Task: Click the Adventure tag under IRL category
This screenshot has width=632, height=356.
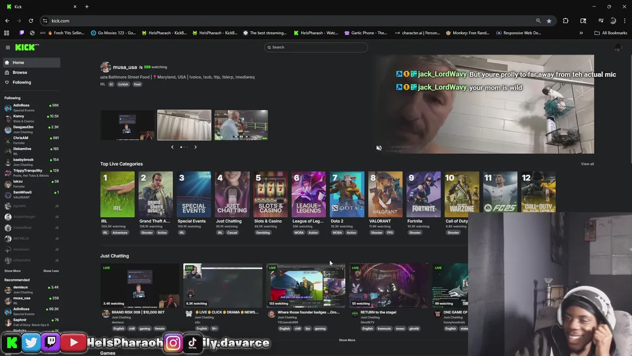Action: 119,232
